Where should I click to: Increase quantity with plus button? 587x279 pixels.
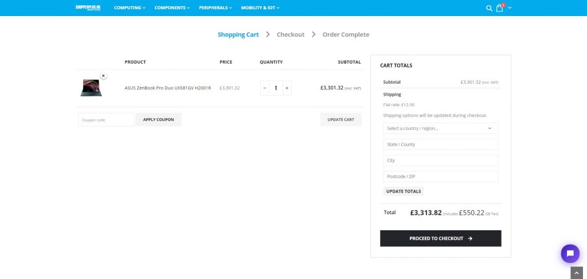287,88
